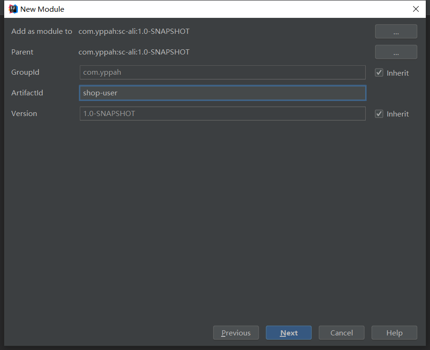Image resolution: width=430 pixels, height=350 pixels.
Task: Click the ArtifactId label
Action: click(27, 93)
